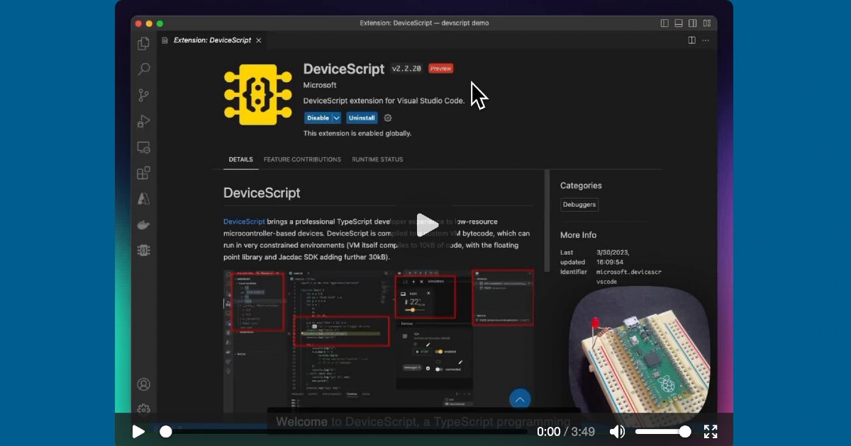Viewport: 851px width, 446px height.
Task: Toggle the secondary side bar layout icon
Action: click(692, 23)
